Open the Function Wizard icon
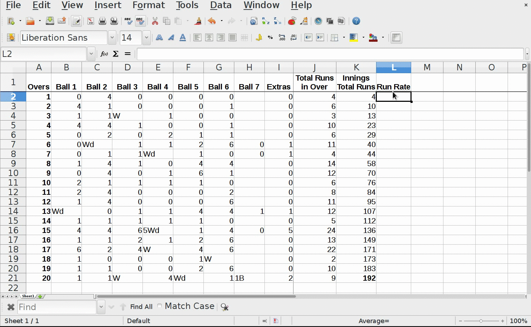The image size is (531, 327). [x=104, y=54]
